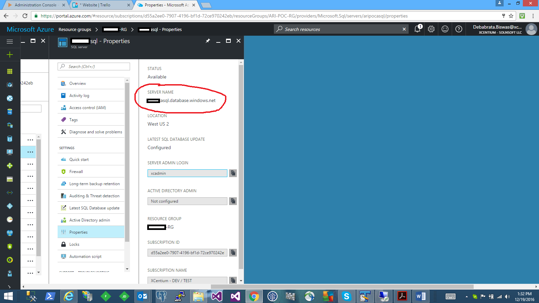Open Long-term backup retention
Viewport: 539px width, 303px height.
[91, 184]
